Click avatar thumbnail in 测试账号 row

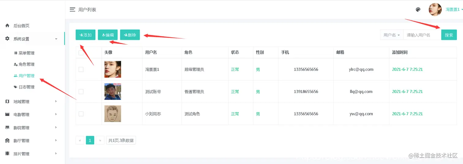click(x=113, y=91)
